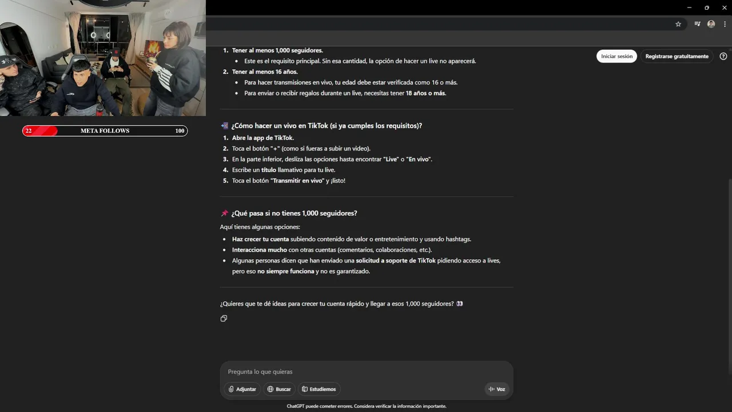
Task: Select the Estudiemos study mode button
Action: point(319,389)
